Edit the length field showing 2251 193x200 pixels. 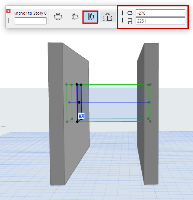(160, 21)
